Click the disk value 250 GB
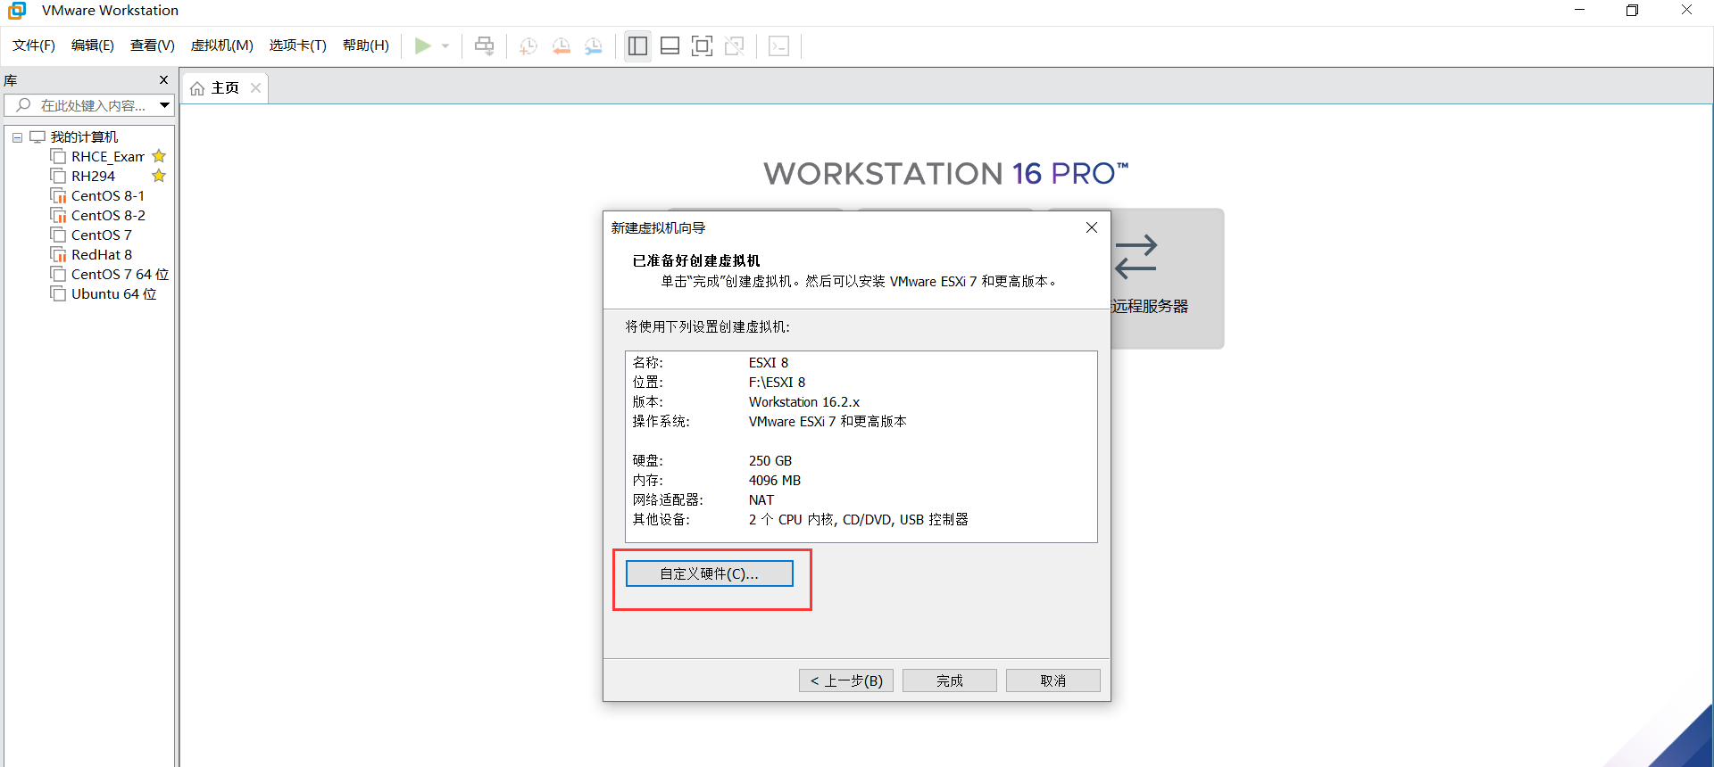Image resolution: width=1714 pixels, height=767 pixels. pos(770,461)
